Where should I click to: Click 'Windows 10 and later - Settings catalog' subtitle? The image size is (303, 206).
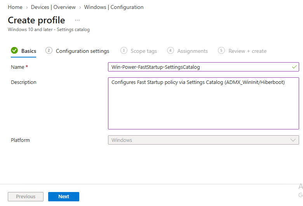tap(49, 30)
